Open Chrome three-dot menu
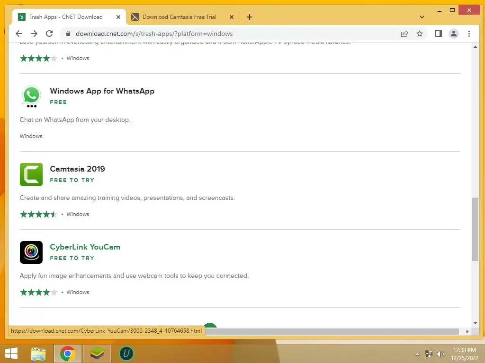 coord(469,34)
